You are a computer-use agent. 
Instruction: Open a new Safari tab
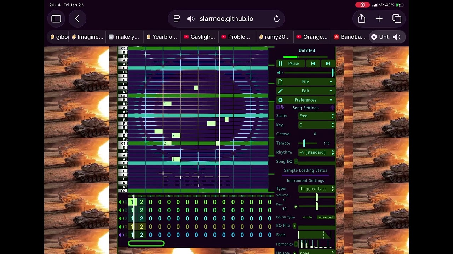tap(379, 19)
